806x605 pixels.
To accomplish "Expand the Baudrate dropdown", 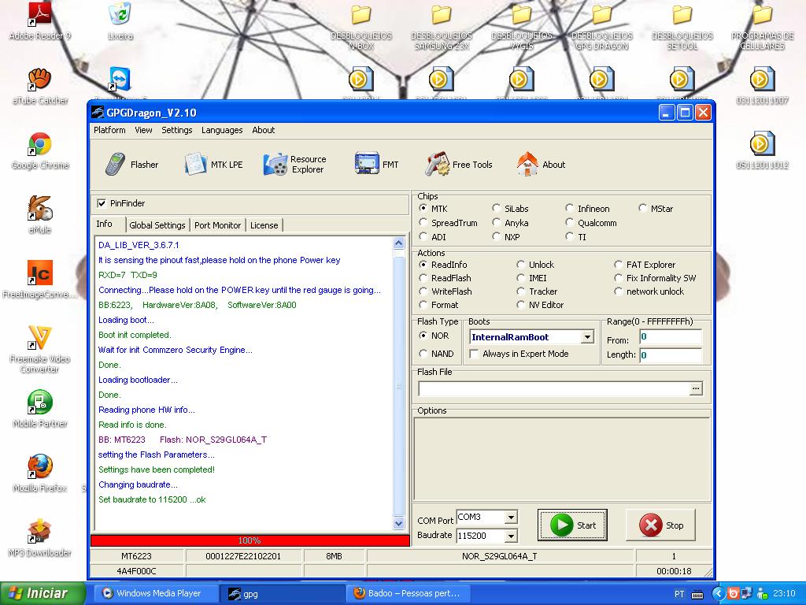I will coord(510,536).
